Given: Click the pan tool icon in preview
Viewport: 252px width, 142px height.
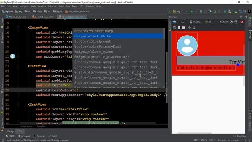Looking at the screenshot, I should coord(189,28).
